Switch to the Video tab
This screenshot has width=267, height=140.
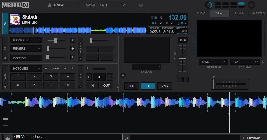pos(220,13)
